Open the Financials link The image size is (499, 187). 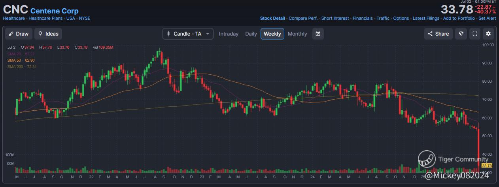pyautogui.click(x=363, y=18)
